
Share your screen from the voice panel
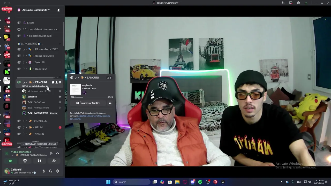point(25,161)
